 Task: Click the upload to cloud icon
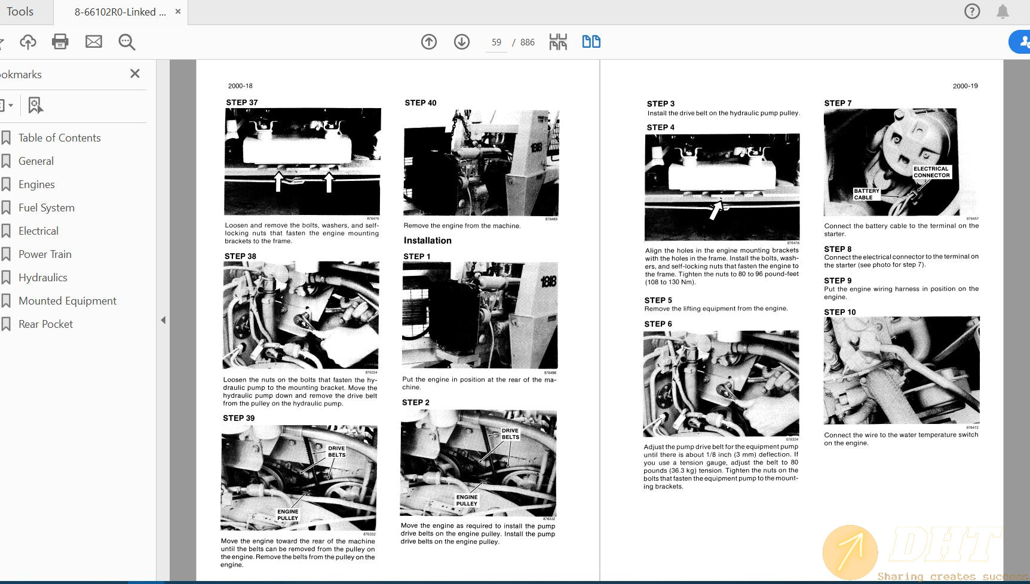point(28,42)
